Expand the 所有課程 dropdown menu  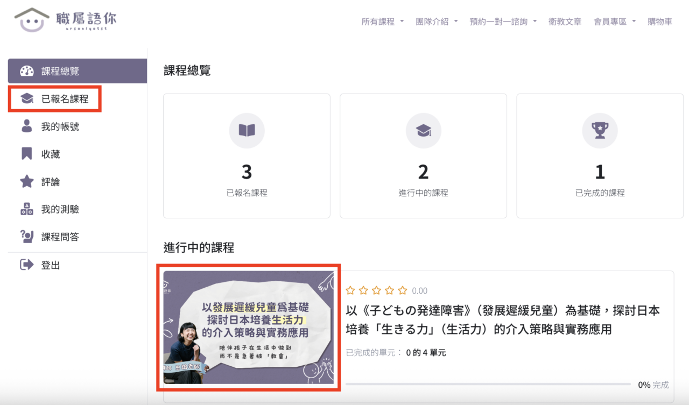point(382,22)
